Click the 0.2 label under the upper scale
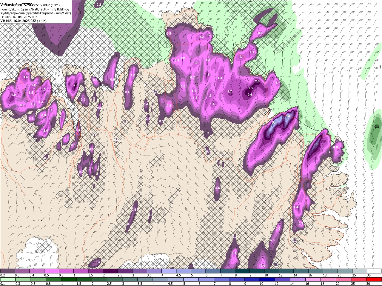The image size is (382, 286). 2,275
